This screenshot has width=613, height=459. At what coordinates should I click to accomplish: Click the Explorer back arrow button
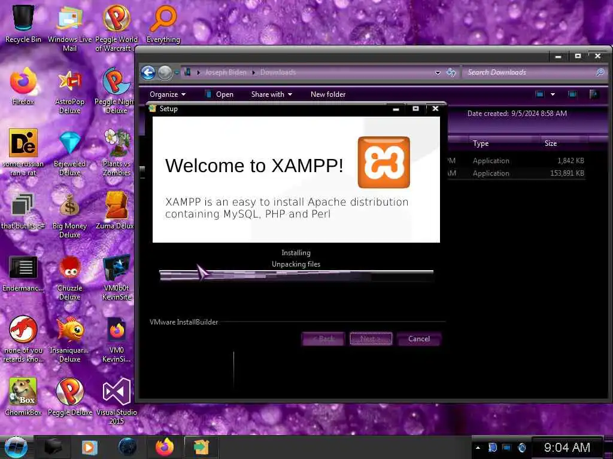[x=148, y=72]
